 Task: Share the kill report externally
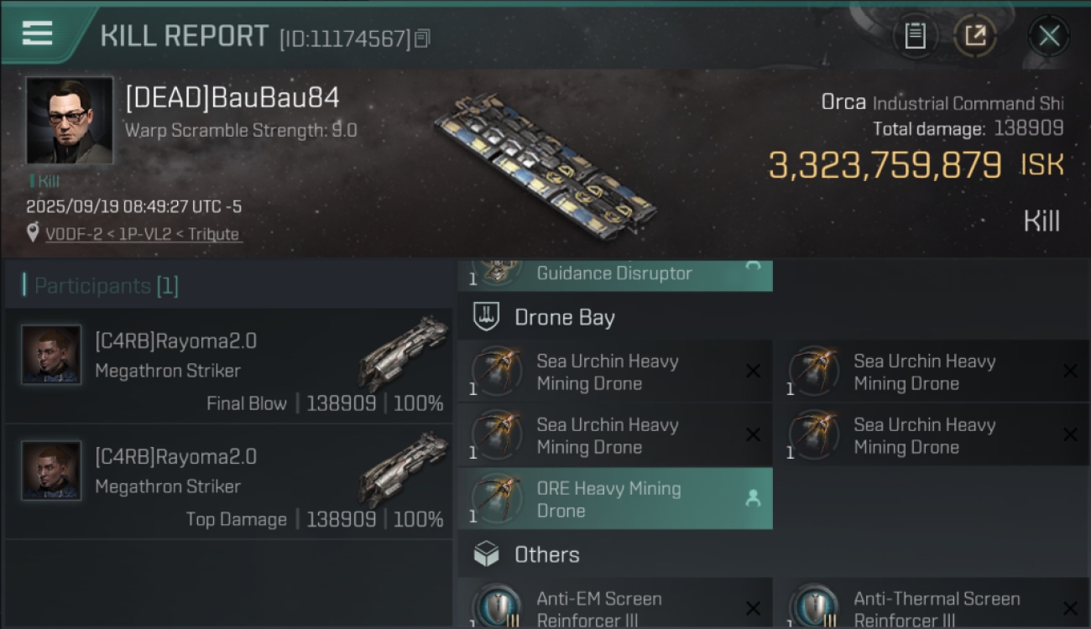coord(974,36)
